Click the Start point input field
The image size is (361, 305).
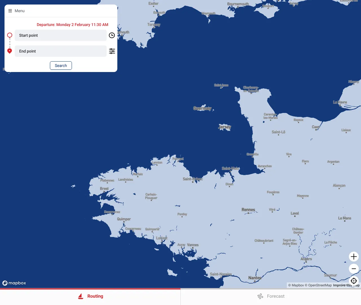[x=60, y=35]
